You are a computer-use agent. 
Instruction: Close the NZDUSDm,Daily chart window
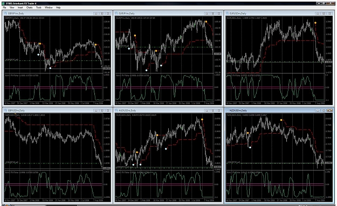[x=330, y=111]
